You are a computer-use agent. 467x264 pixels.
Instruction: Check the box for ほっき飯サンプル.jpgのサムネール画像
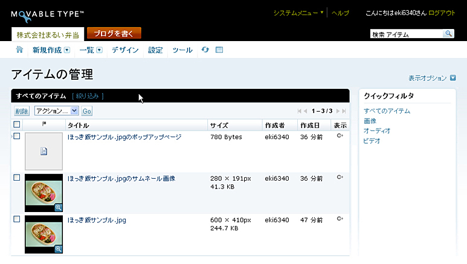[17, 178]
